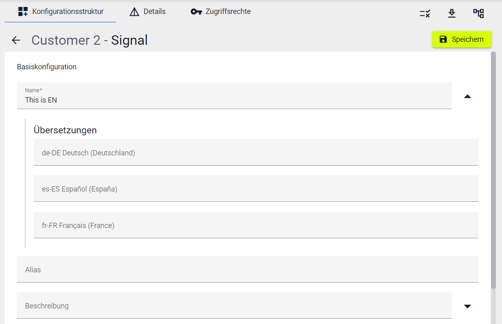The image size is (502, 324).
Task: Collapse the Name translations section
Action: point(467,96)
